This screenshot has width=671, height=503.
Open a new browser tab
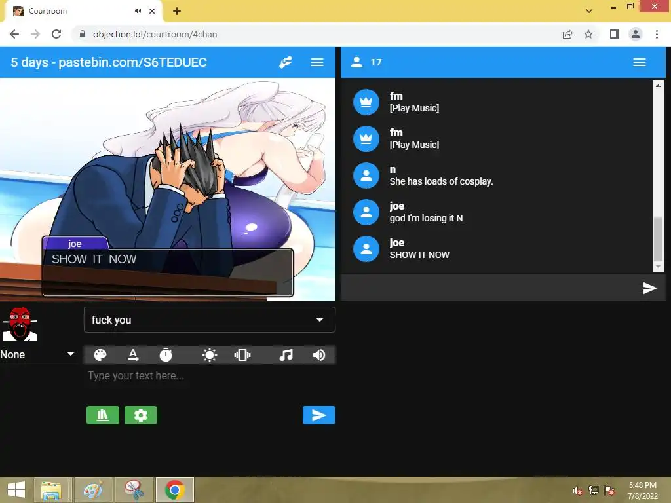tap(177, 11)
